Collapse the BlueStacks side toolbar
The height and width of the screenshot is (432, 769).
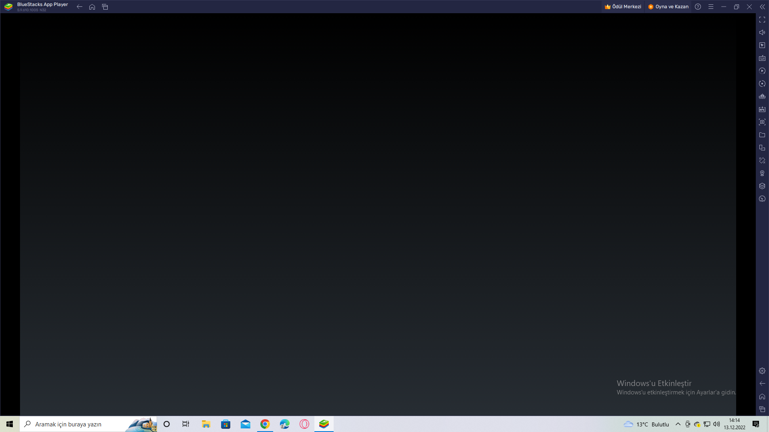(x=762, y=7)
